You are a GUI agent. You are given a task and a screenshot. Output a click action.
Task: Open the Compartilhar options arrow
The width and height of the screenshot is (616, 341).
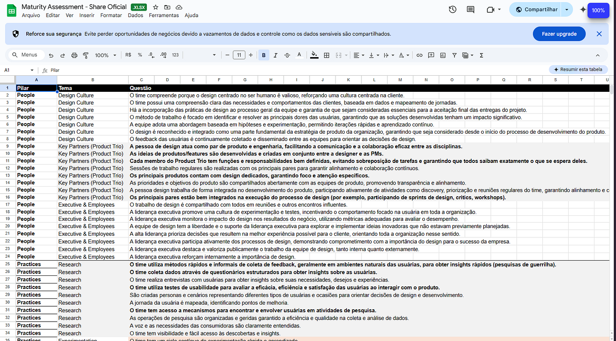pyautogui.click(x=566, y=10)
